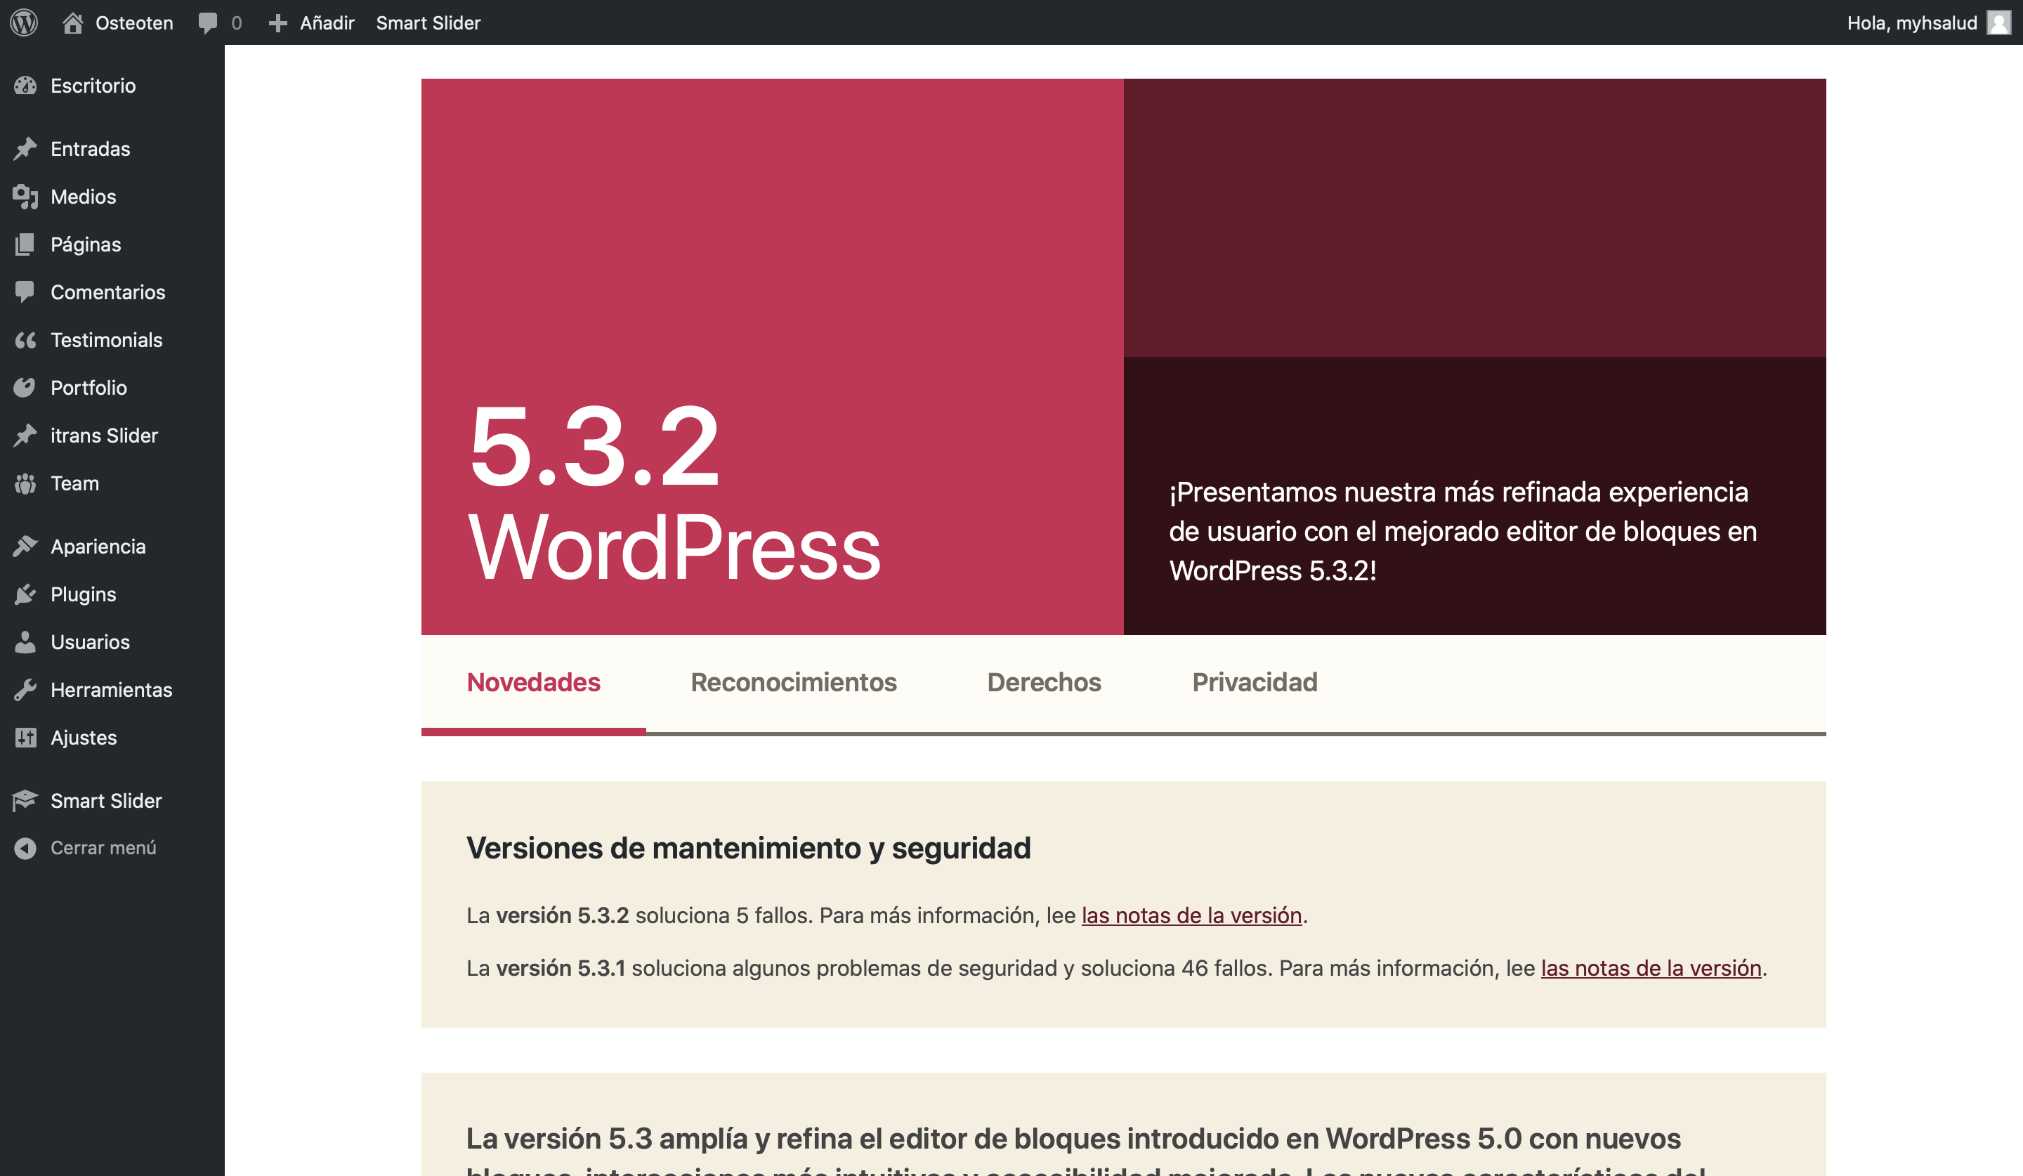The width and height of the screenshot is (2023, 1176).
Task: Open Hola, myhsalud account menu
Action: click(1911, 22)
